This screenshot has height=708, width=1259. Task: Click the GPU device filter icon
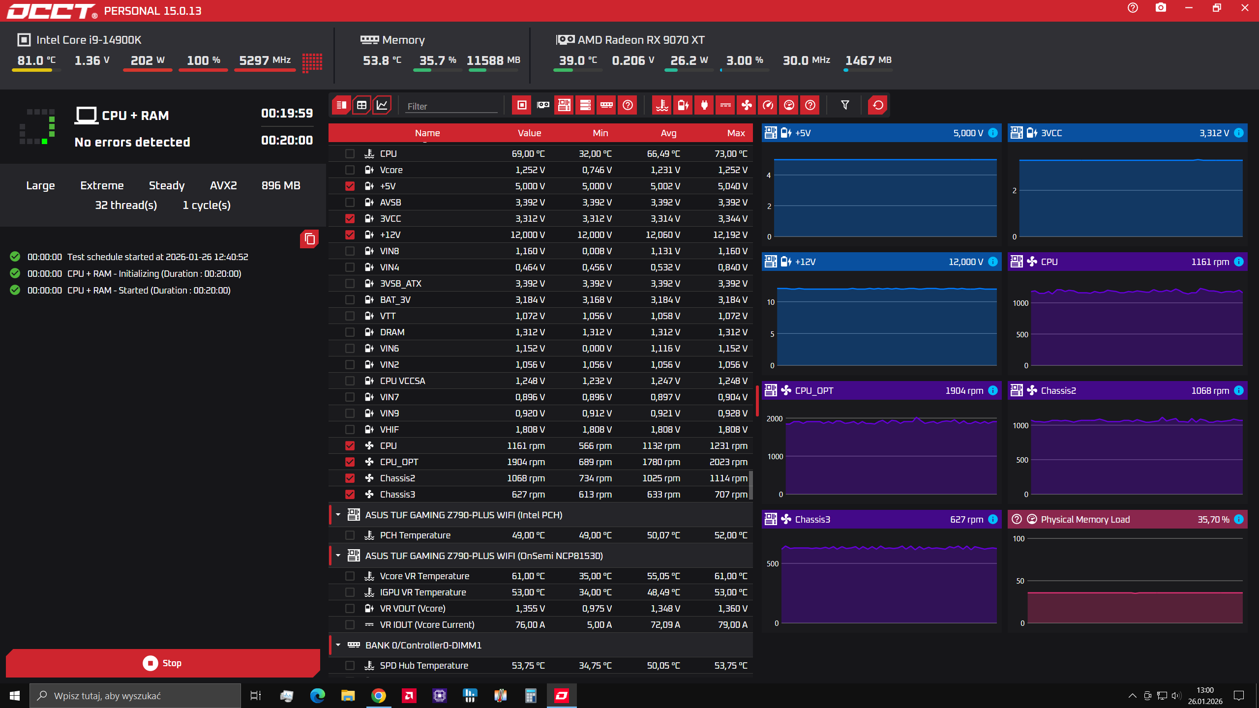pos(543,105)
